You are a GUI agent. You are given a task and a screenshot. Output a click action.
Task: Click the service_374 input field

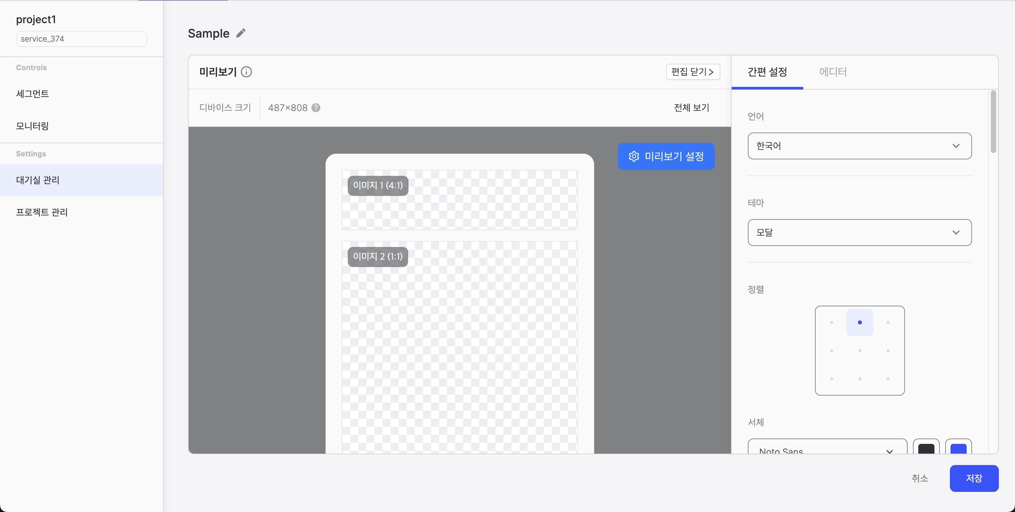[x=81, y=38]
